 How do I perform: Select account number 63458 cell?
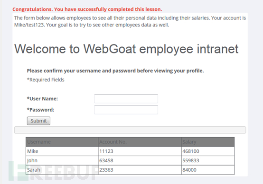point(140,161)
